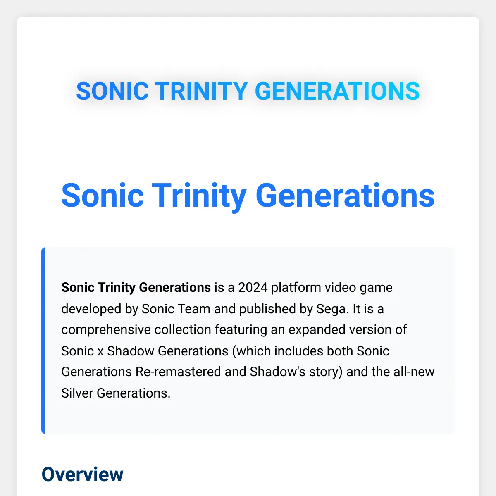Click the large Sonic Trinity Generations heading
The width and height of the screenshot is (496, 496).
[248, 196]
